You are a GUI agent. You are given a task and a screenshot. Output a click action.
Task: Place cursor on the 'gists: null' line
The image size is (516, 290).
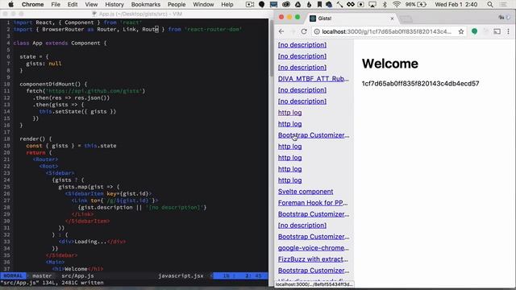[44, 64]
